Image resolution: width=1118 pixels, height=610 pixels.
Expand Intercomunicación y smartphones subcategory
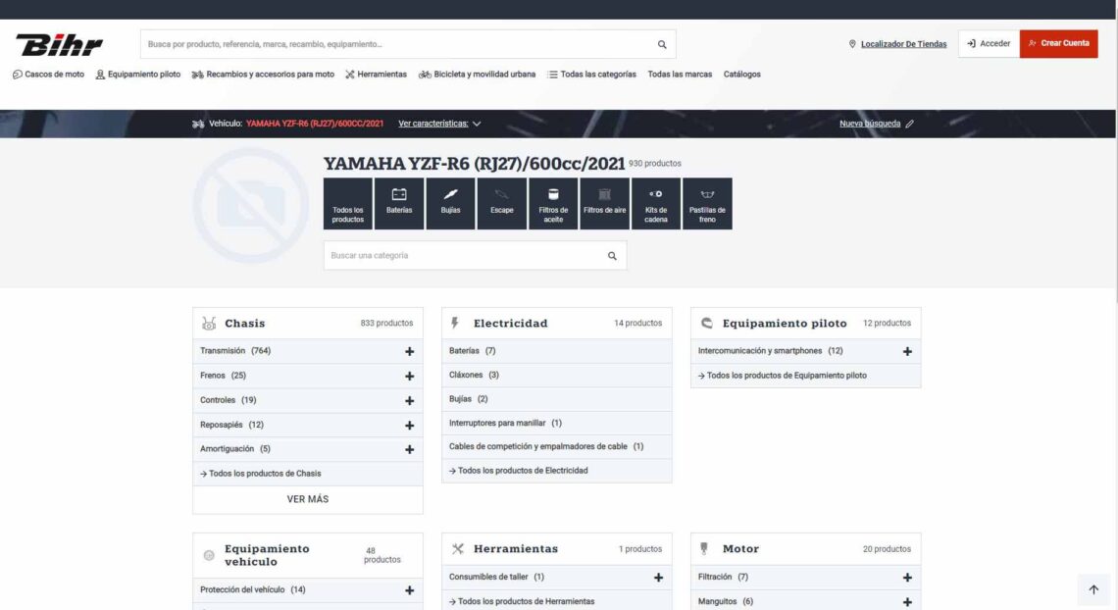906,351
